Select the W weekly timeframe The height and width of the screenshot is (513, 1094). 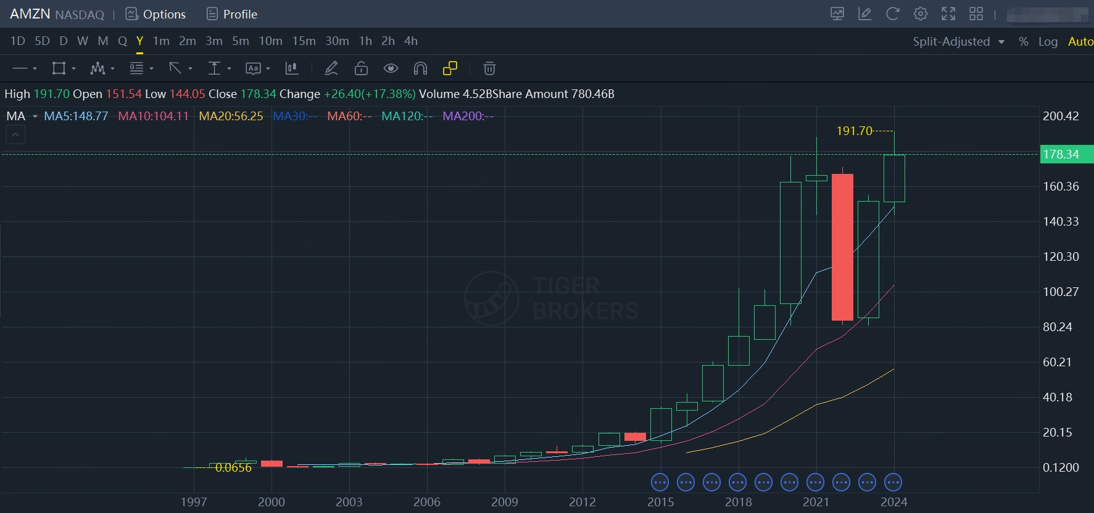click(83, 41)
